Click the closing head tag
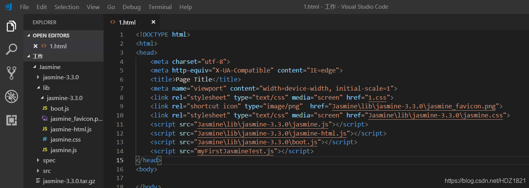 coord(148,160)
